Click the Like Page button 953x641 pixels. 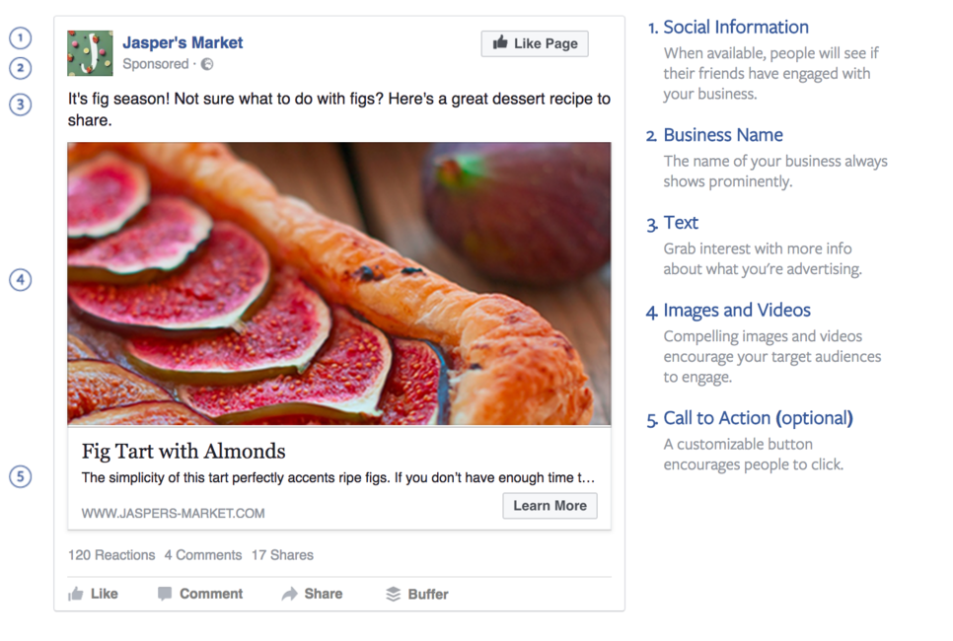535,43
